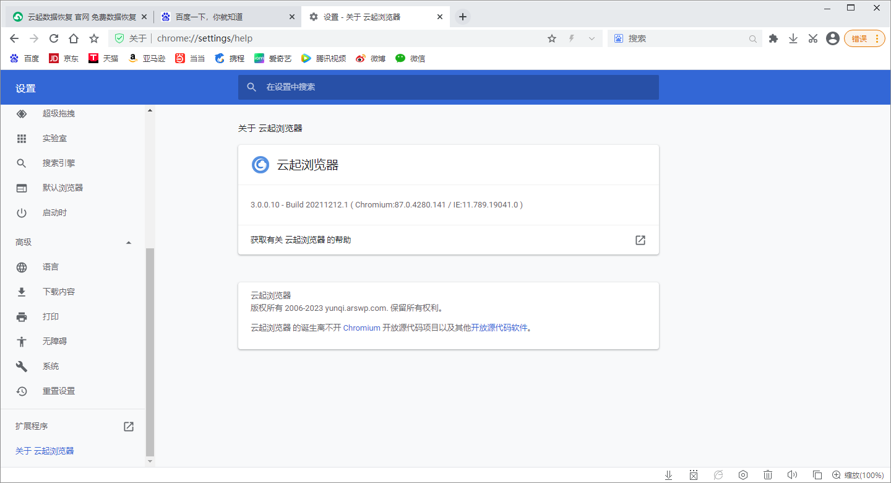Click the scissors screenshot icon
The image size is (891, 483).
813,38
